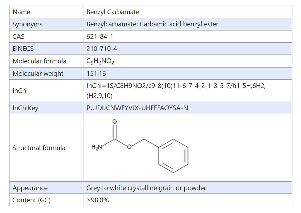This screenshot has height=213, width=301.
Task: Click the Molecular weight row label
Action: tap(38, 73)
